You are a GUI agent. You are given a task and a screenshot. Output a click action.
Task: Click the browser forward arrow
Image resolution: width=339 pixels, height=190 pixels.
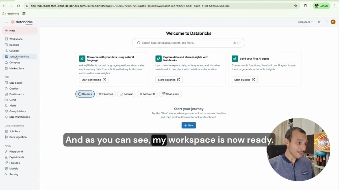tap(11, 6)
